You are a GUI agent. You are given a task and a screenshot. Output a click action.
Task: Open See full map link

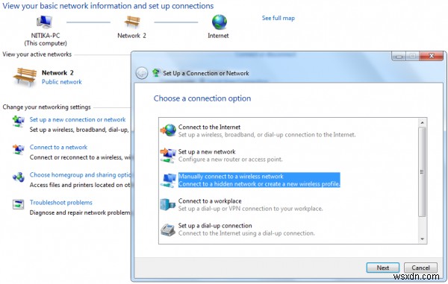(279, 18)
